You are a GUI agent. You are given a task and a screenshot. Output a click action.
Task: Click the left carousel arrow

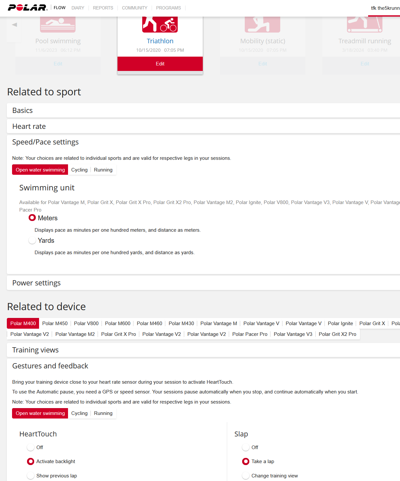pos(14,25)
